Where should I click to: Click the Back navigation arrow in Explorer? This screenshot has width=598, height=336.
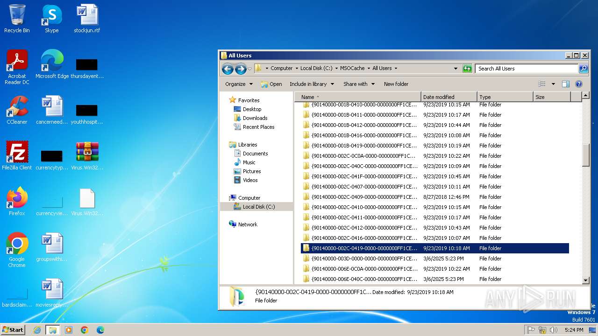point(228,69)
